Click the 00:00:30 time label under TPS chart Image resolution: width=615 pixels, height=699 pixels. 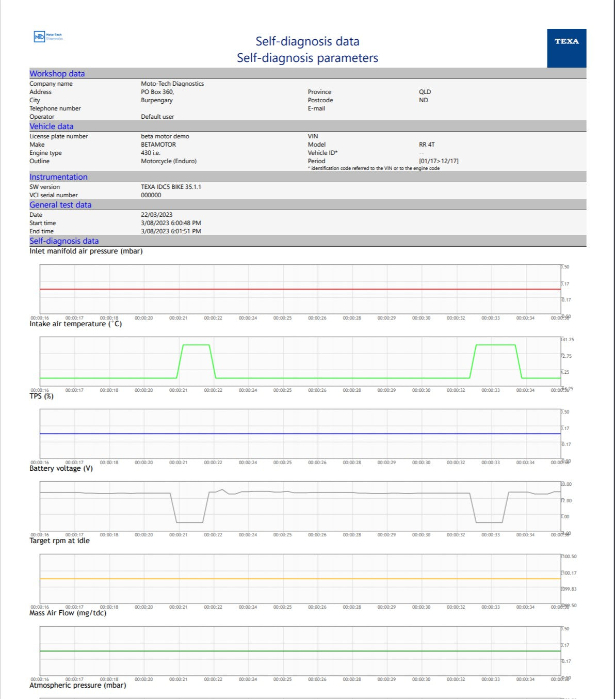click(421, 463)
